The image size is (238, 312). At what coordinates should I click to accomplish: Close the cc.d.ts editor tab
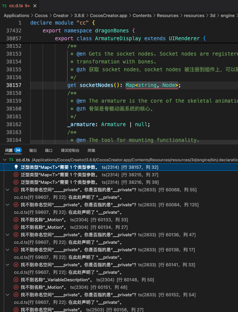pyautogui.click(x=35, y=6)
